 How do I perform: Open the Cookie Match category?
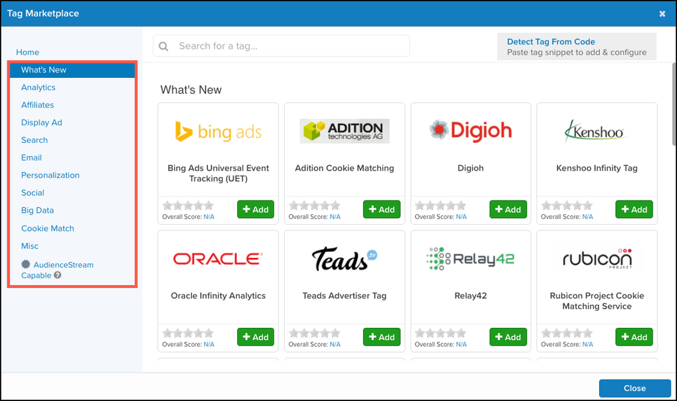47,228
